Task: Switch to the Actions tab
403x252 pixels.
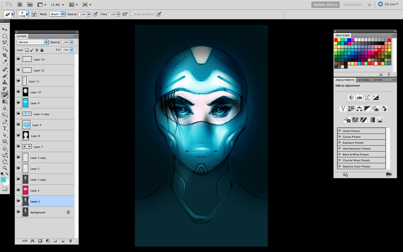Action: pyautogui.click(x=364, y=80)
